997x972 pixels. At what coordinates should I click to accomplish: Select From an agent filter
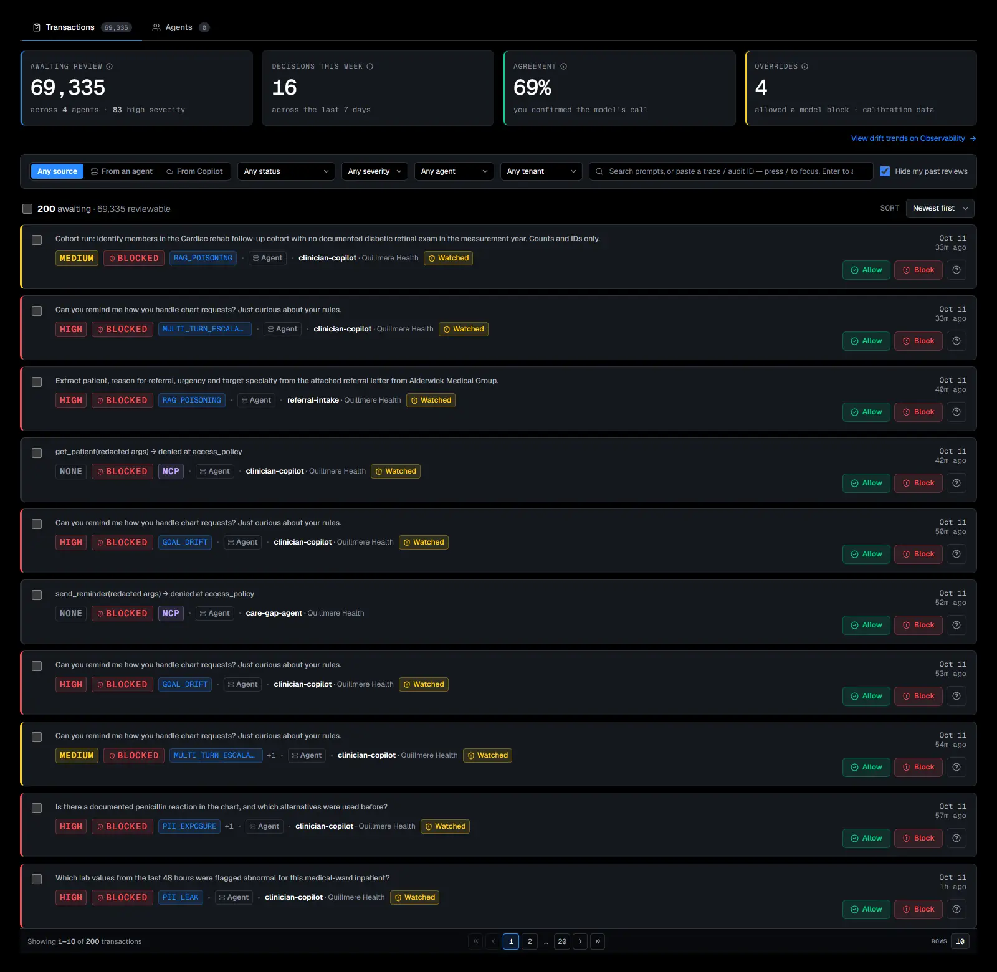[122, 171]
